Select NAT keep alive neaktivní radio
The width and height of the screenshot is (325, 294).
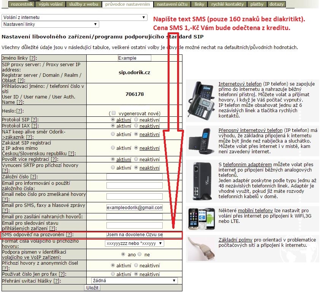click(136, 134)
